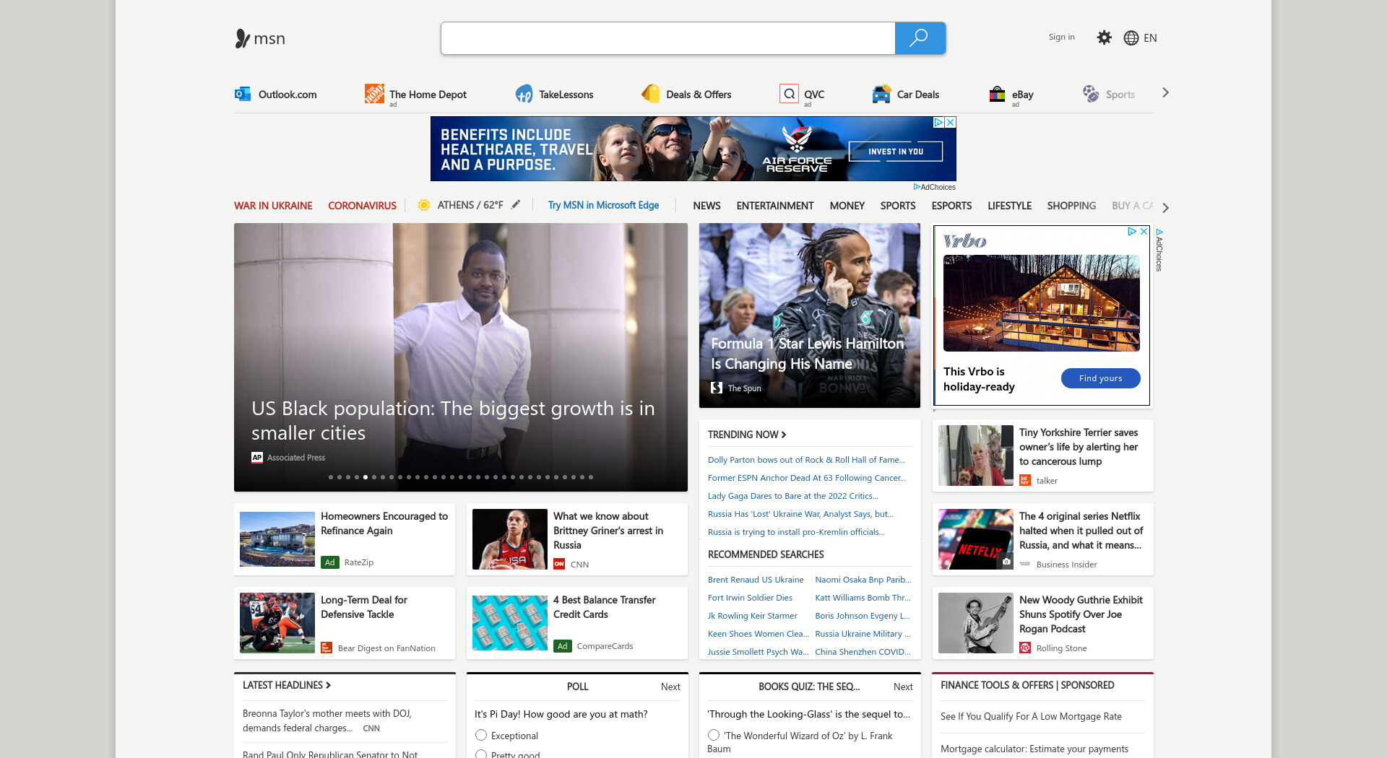Click the Car Deals car icon
This screenshot has width=1387, height=758.
(x=881, y=94)
